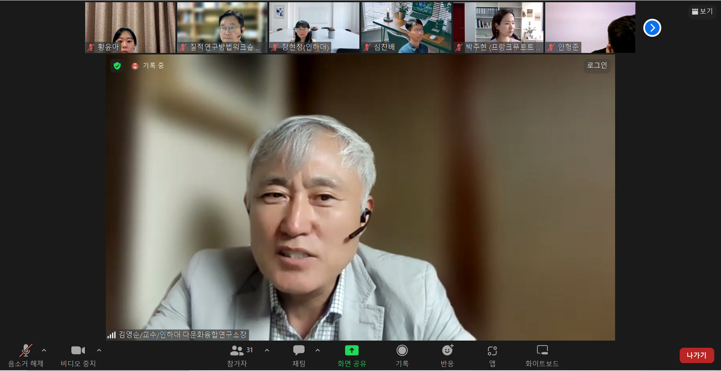Expand audio options arrow beside microphone
Viewport: 721px width, 371px height.
[44, 350]
